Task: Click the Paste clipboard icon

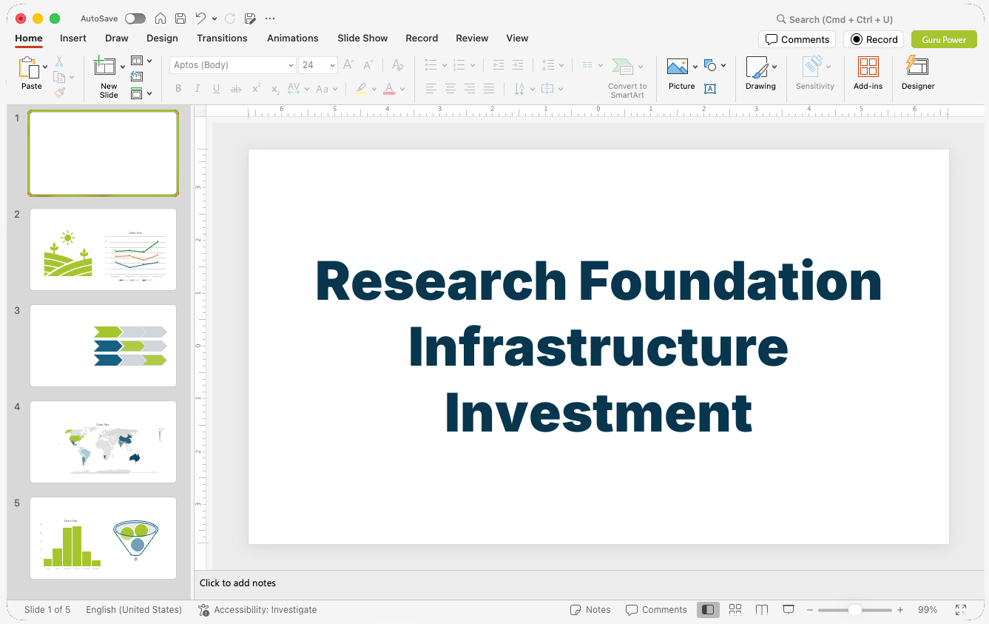Action: point(30,68)
